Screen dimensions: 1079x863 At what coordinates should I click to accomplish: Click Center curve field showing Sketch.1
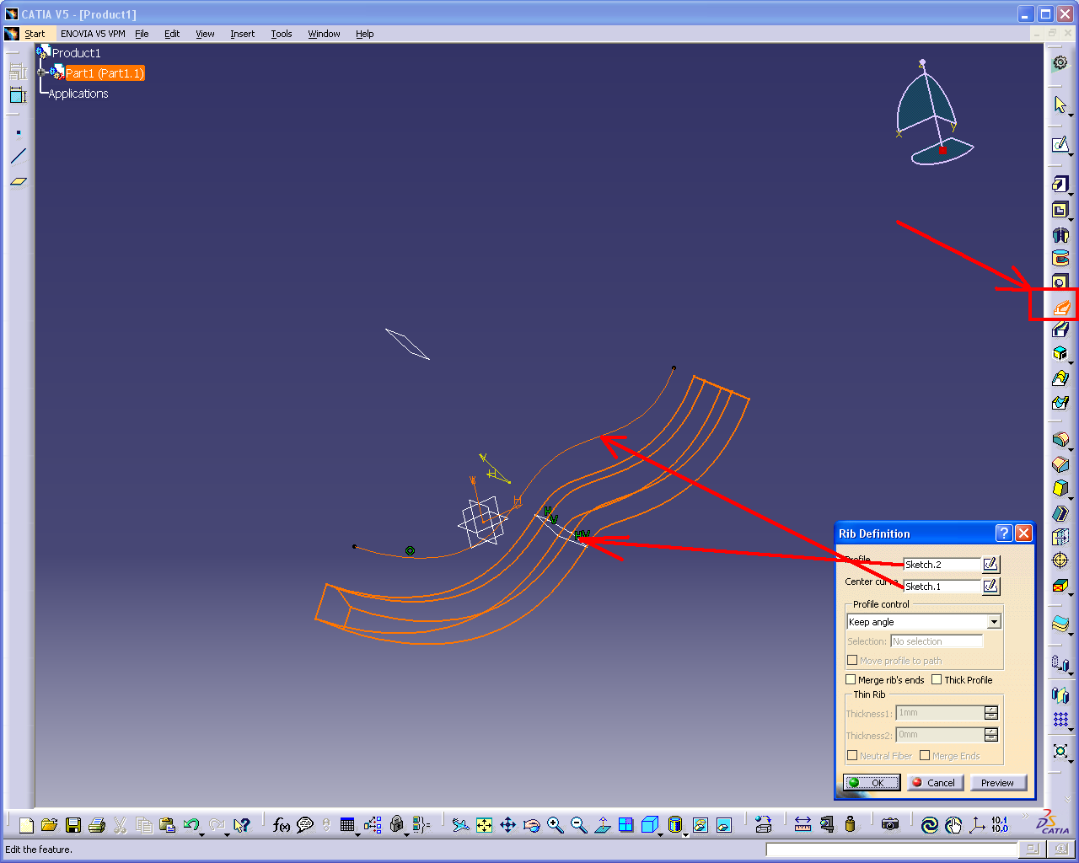pyautogui.click(x=942, y=586)
